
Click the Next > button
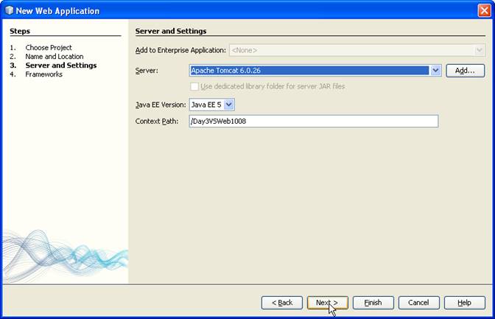click(x=327, y=303)
